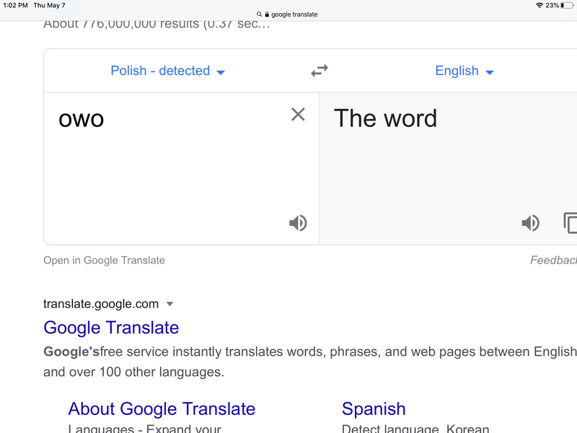This screenshot has height=433, width=577.
Task: Open the Google Translate search result
Action: click(x=111, y=328)
